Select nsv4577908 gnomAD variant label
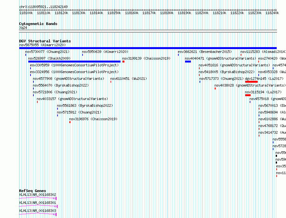Screen dimensions: 286x218 pos(68,79)
